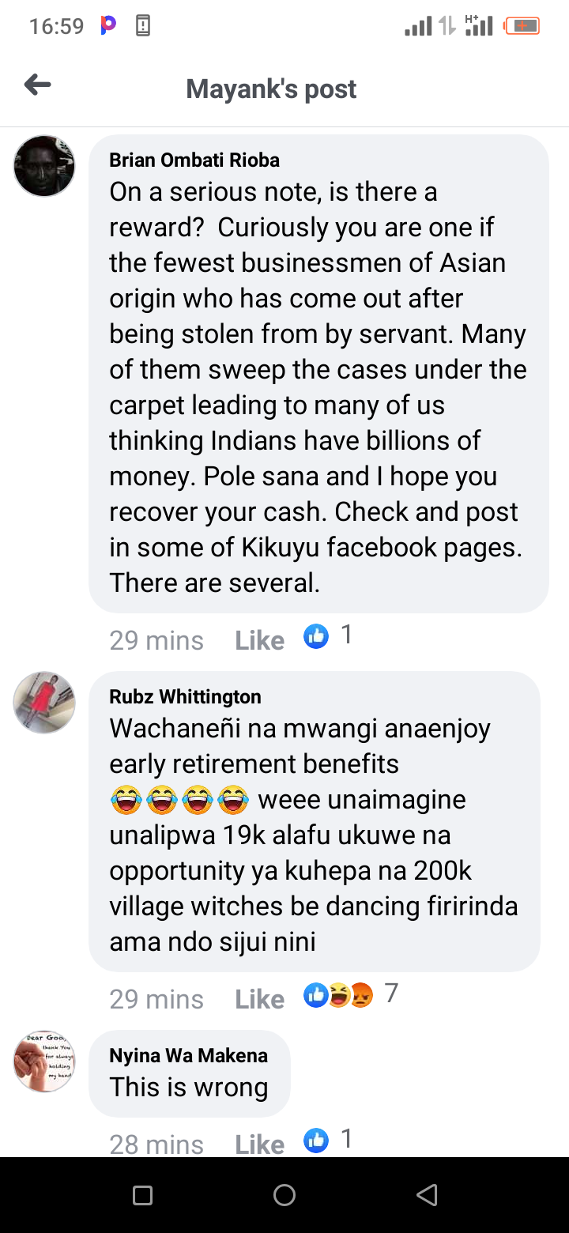
Task: Open Nyina Wa Makena's name link
Action: 188,1055
